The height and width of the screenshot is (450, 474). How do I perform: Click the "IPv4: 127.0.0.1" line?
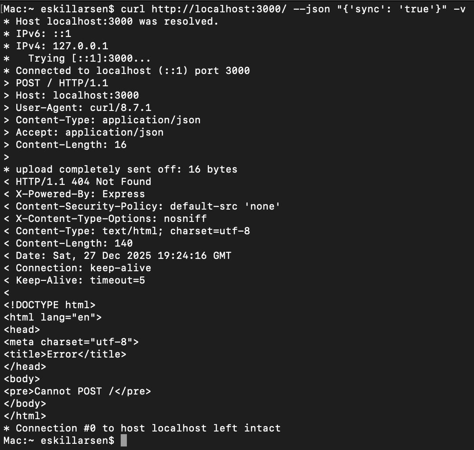pos(62,46)
